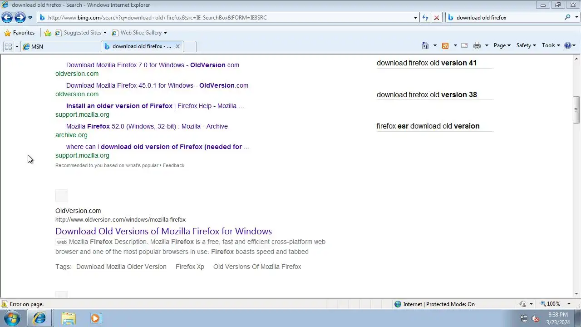Refresh the page using the refresh icon
581x327 pixels.
coord(425,18)
